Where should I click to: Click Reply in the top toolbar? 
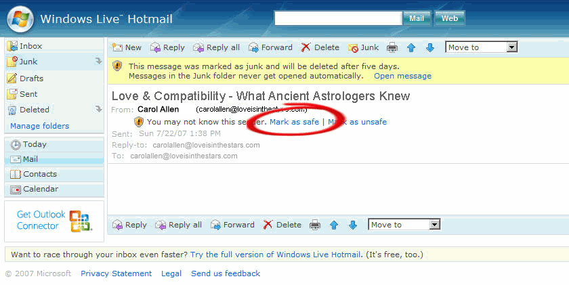tap(168, 47)
